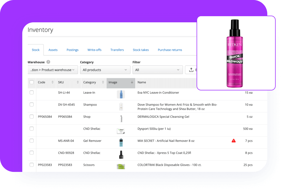Open the Dysport 500iu product image icon
284x192 pixels.
(121, 130)
